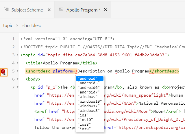The height and width of the screenshot is (134, 185).
Task: Click line number 1 in the gutter
Action: click(x=13, y=39)
